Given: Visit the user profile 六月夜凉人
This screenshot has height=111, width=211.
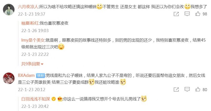Looking at the screenshot, I should tap(28, 7).
